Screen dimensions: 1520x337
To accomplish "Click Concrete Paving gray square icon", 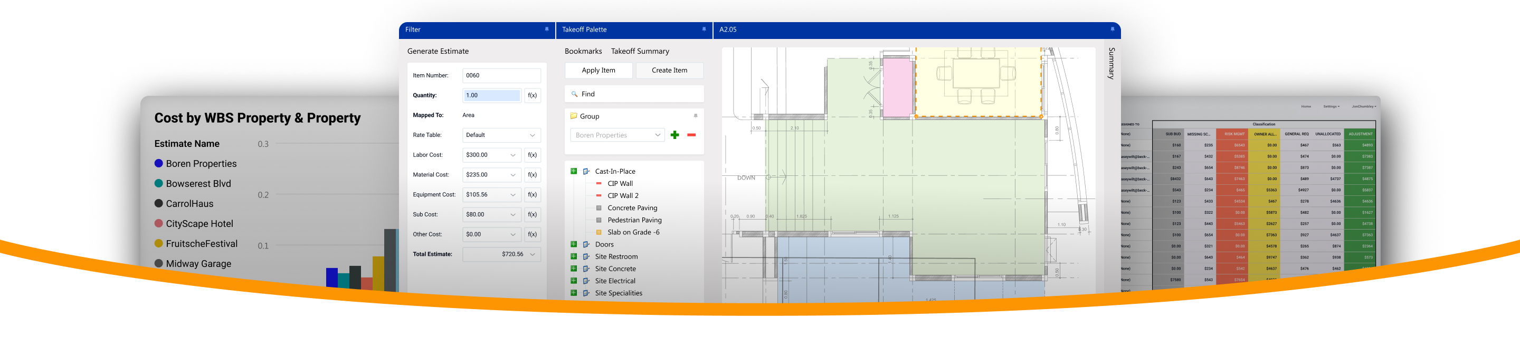I will click(x=599, y=208).
